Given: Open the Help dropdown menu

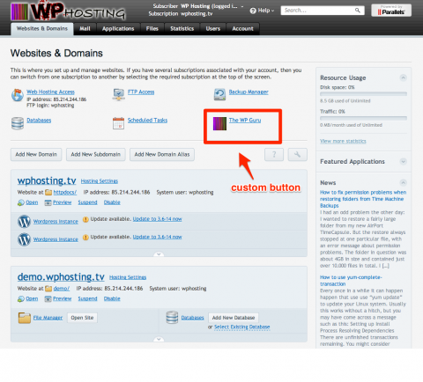Looking at the screenshot, I should (x=262, y=11).
